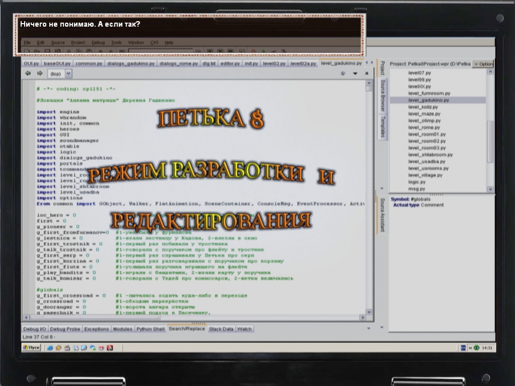Viewport: 515px width, 386px height.
Task: Switch to the GUI.py editor tab
Action: tap(31, 63)
